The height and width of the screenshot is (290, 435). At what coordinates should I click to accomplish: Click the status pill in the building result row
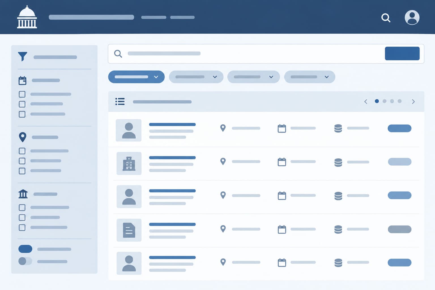(400, 162)
